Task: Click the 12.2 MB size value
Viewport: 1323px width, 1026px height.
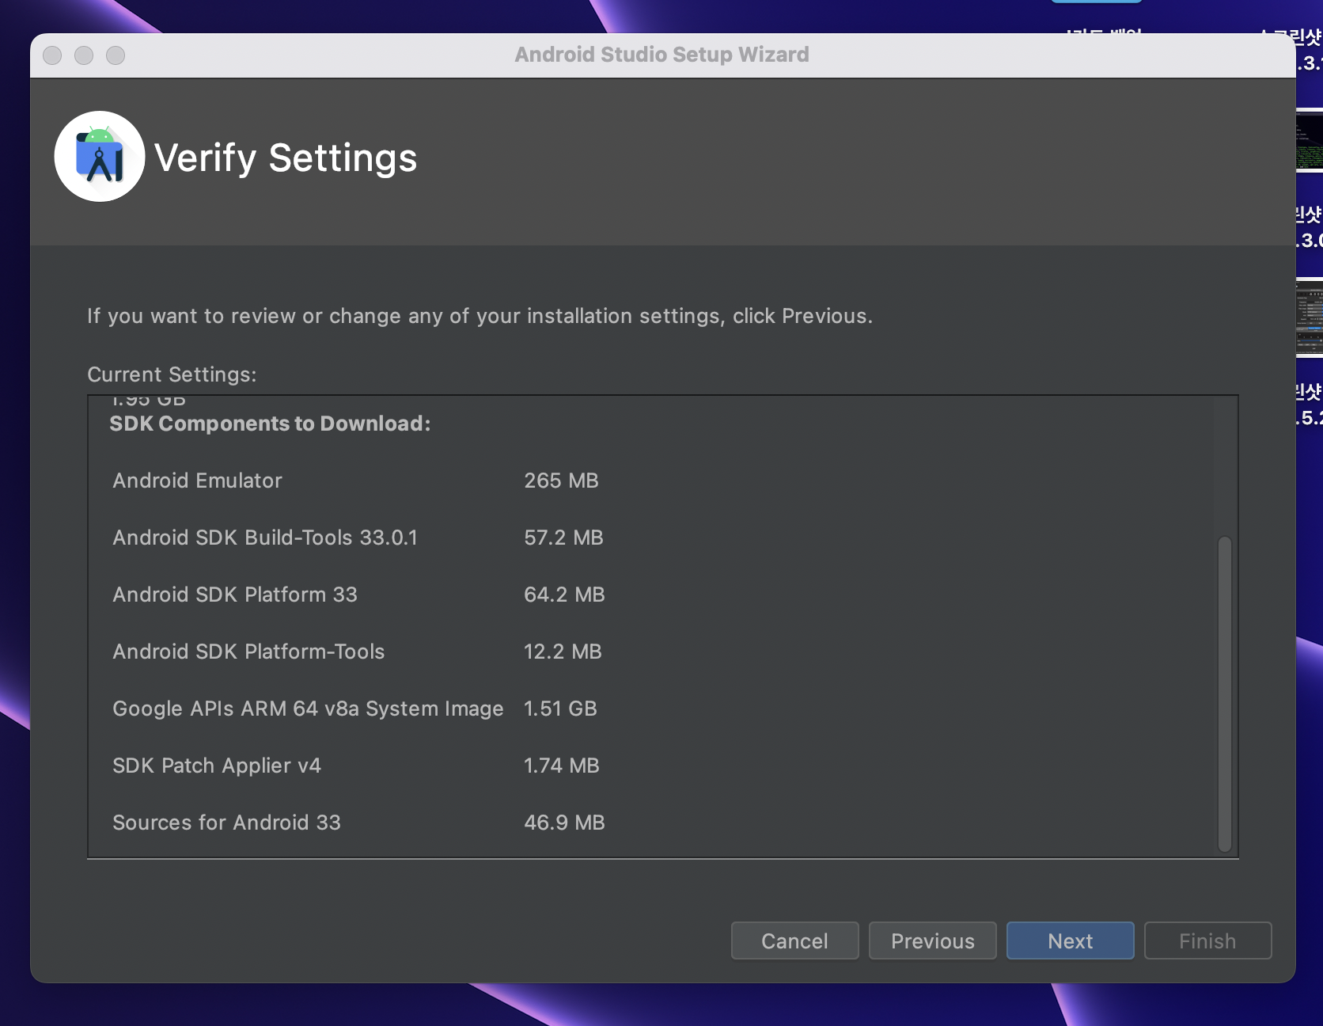Action: tap(563, 652)
